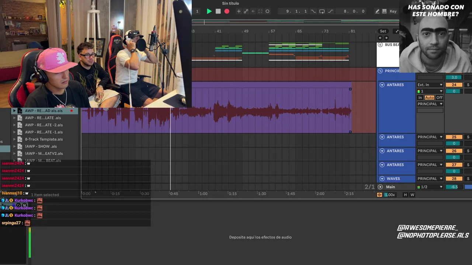Toggle the Automation Arm icon
Image resolution: width=472 pixels, height=265 pixels.
(246, 11)
